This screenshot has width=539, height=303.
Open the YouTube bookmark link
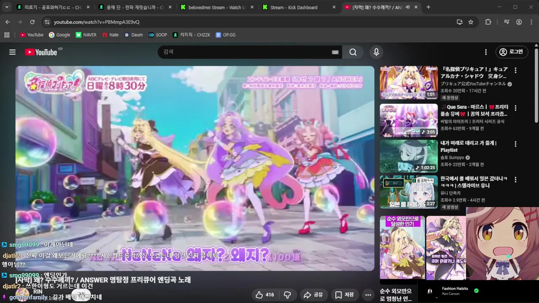[x=32, y=35]
